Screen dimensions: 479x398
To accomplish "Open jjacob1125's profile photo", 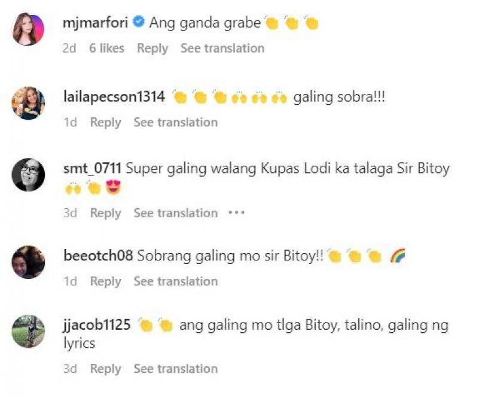I will pos(28,331).
